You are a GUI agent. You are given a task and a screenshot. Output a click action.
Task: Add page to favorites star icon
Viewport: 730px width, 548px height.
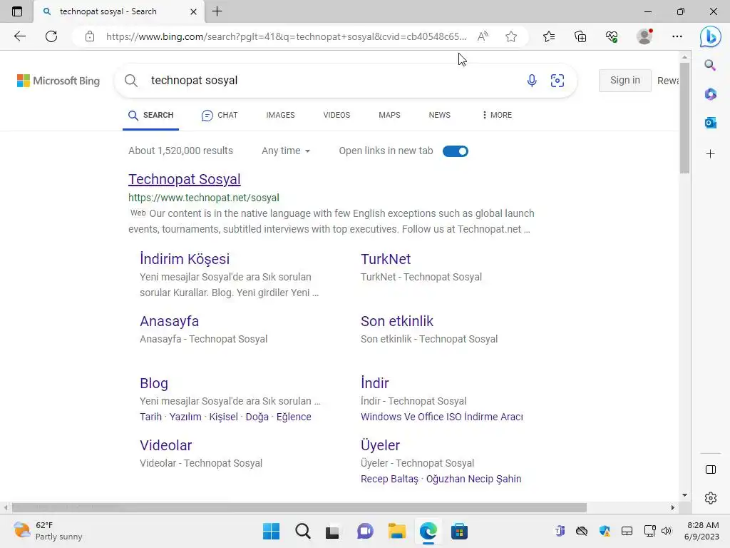tap(511, 36)
